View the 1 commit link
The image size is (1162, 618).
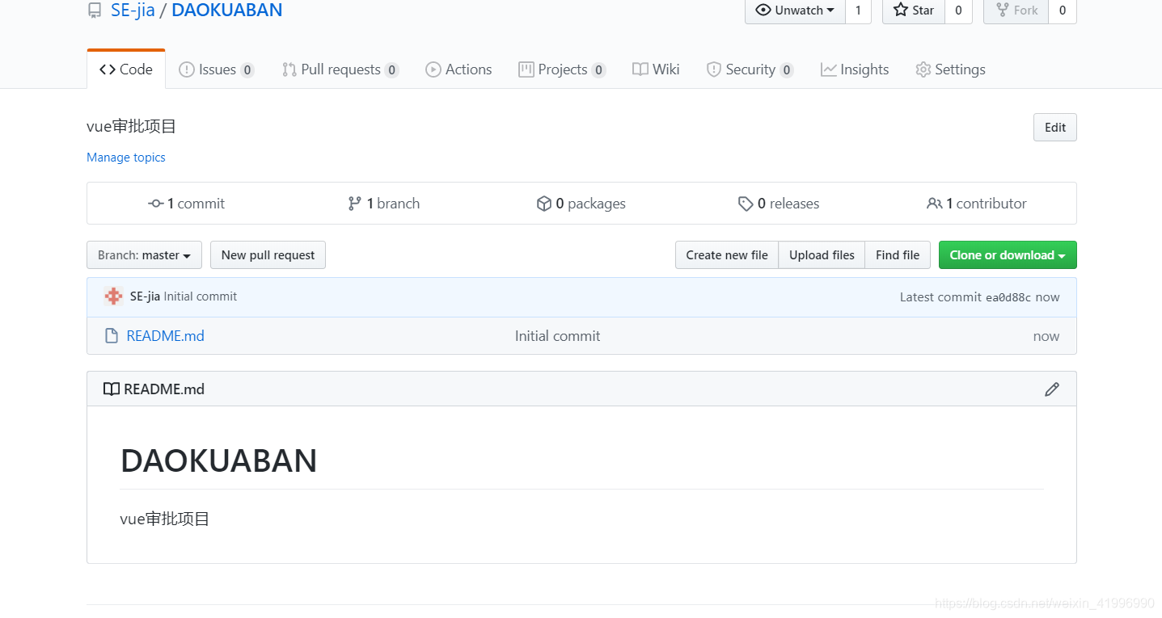click(187, 204)
